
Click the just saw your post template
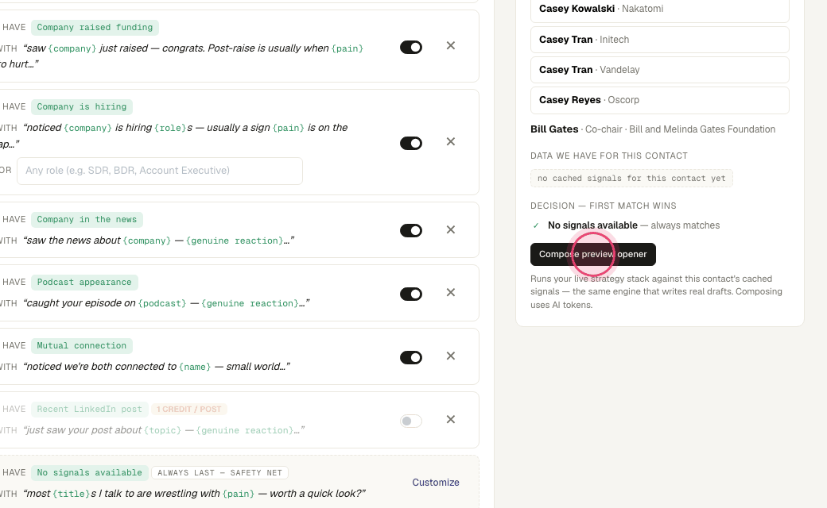pyautogui.click(x=164, y=430)
